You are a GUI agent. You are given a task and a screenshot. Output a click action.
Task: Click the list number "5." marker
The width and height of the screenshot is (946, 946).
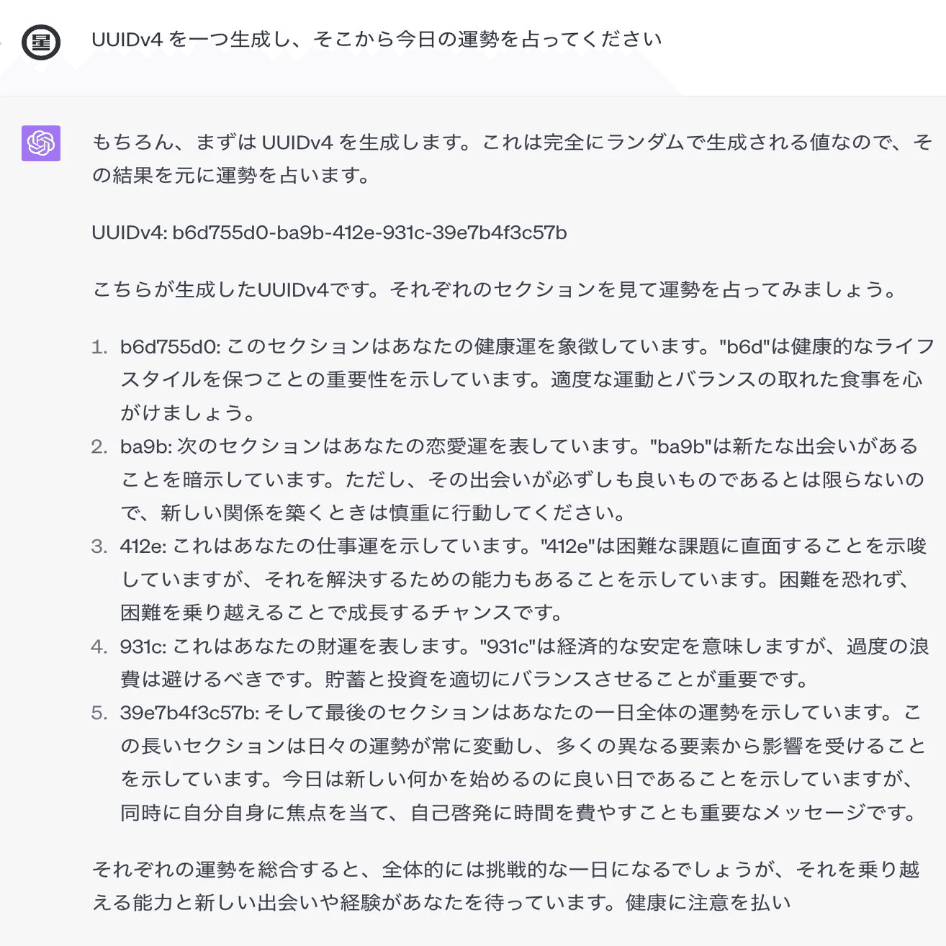click(x=99, y=713)
